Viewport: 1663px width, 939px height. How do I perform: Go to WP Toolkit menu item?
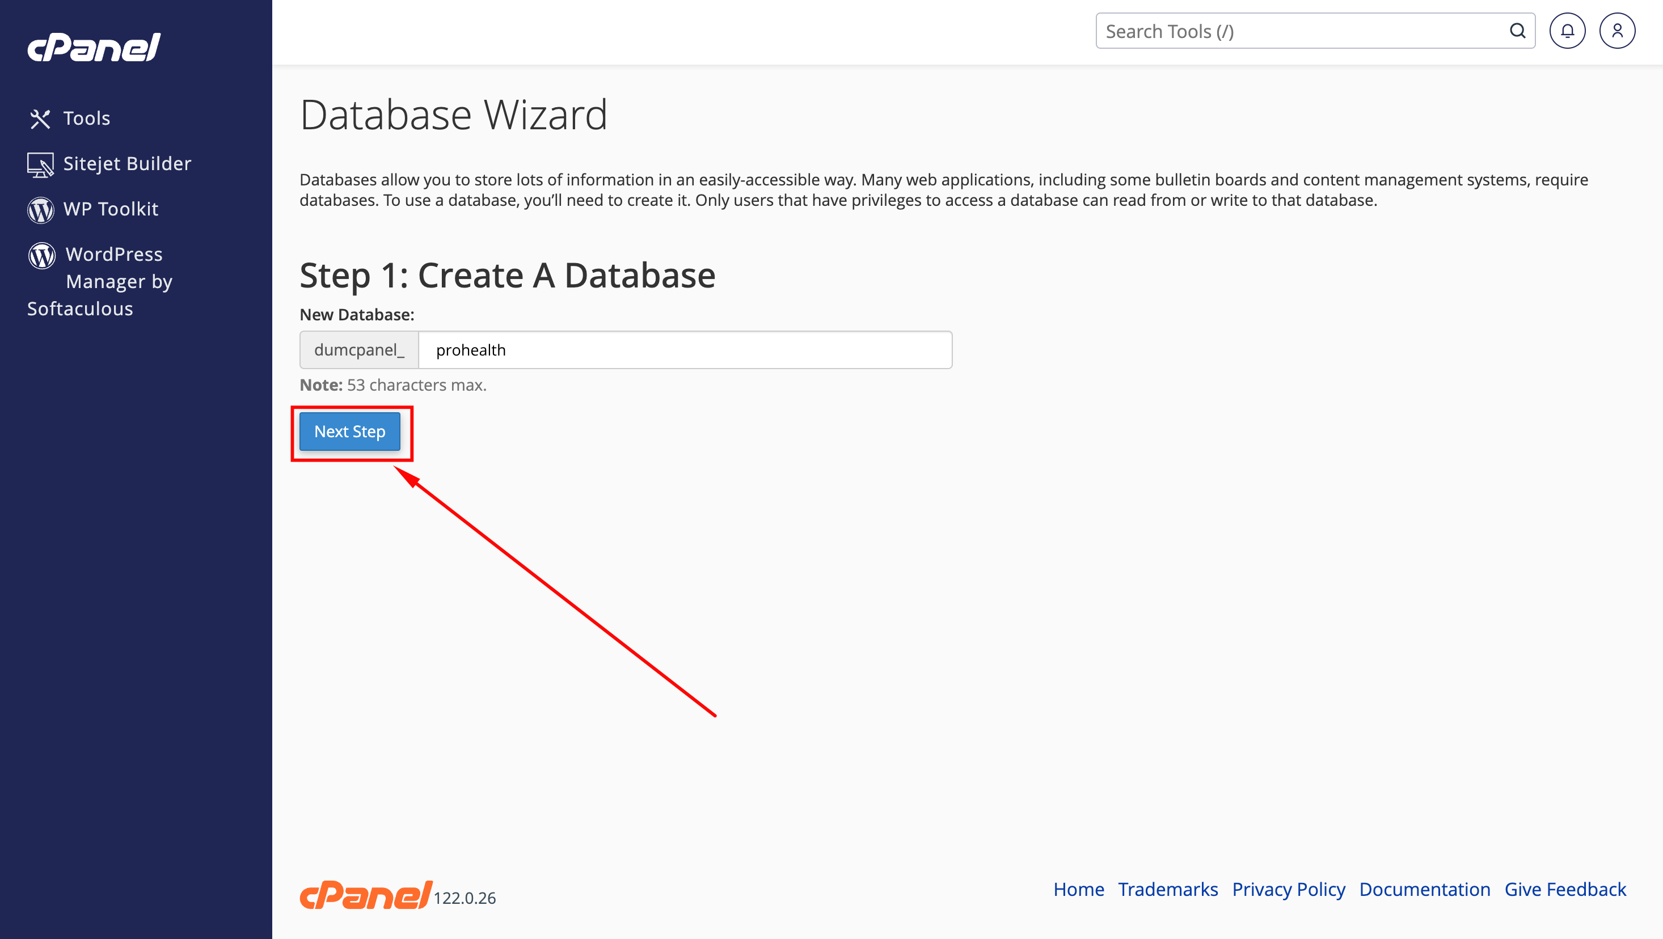(111, 209)
